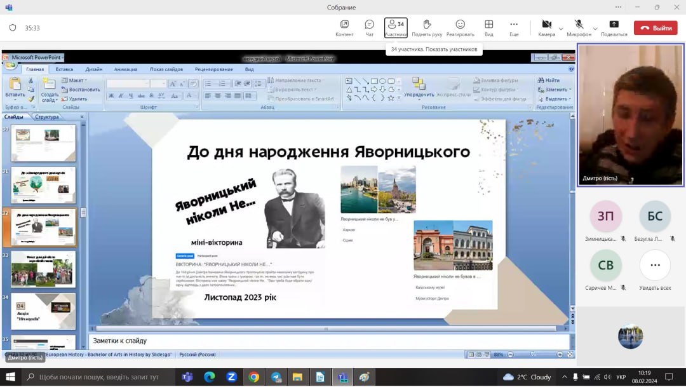Open the Вид view layout options
Screen dimensions: 686x387
[x=488, y=27]
